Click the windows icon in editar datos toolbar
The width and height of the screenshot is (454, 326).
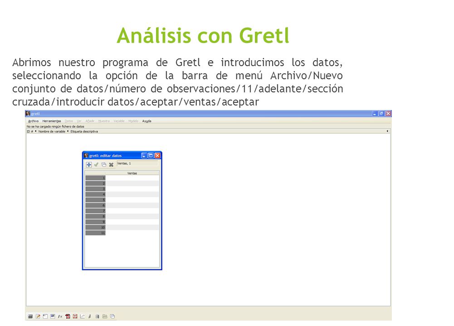tap(104, 164)
